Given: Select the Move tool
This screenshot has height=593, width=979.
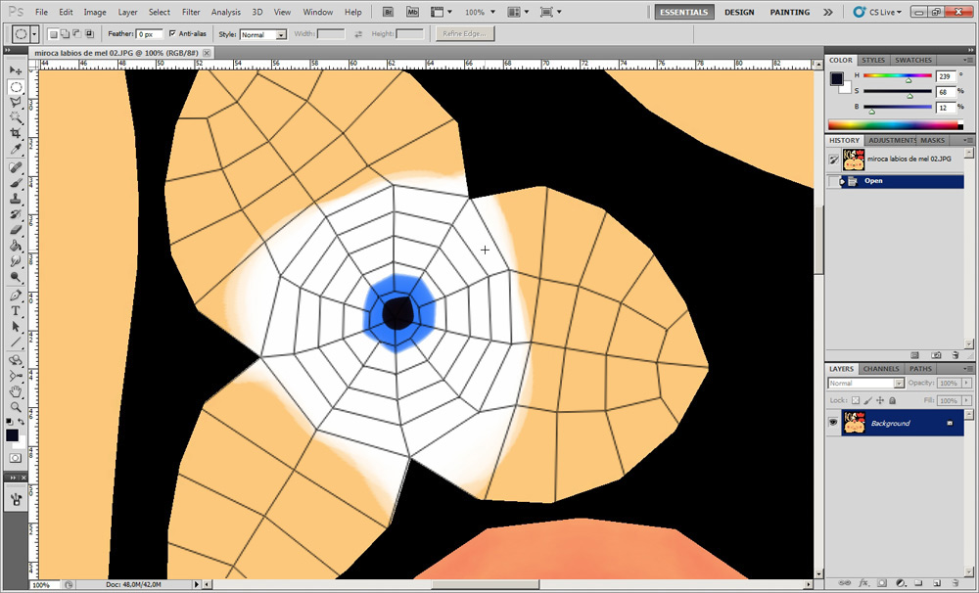Looking at the screenshot, I should pyautogui.click(x=16, y=70).
